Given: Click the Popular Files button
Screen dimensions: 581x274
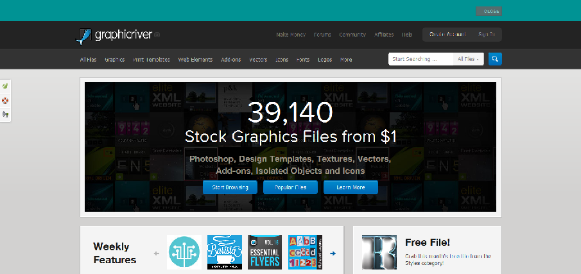Looking at the screenshot, I should coord(290,187).
